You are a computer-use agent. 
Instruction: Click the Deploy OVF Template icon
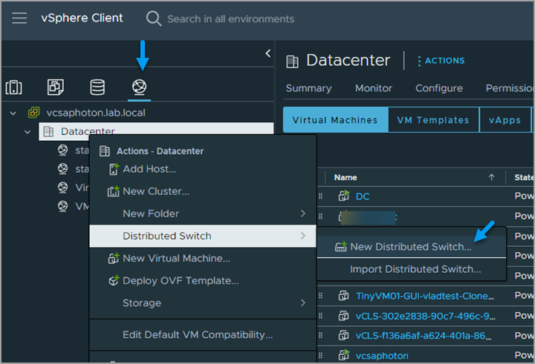click(x=114, y=280)
